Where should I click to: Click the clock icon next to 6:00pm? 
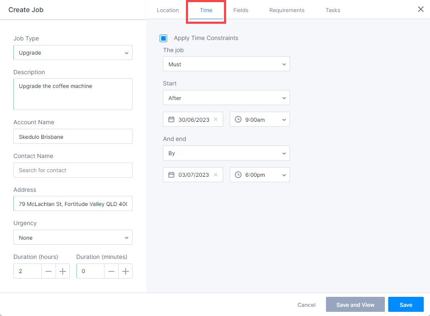pos(238,175)
